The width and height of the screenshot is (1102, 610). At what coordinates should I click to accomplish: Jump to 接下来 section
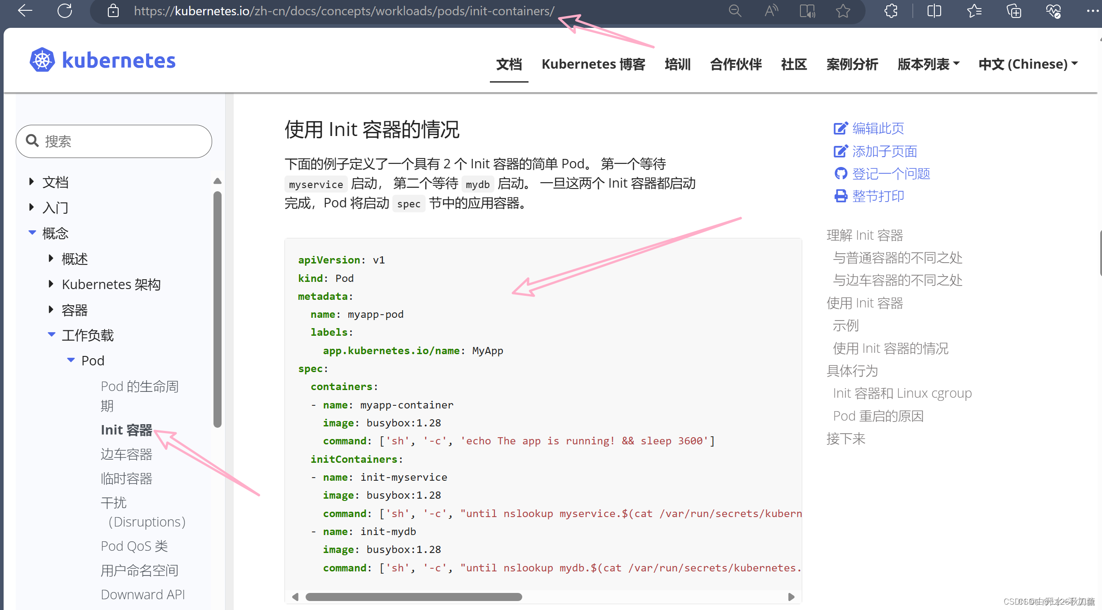tap(846, 439)
